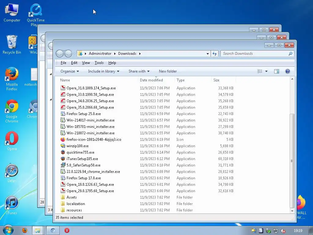This screenshot has width=313, height=235.
Task: Select the Safari desktop shortcut
Action: coord(12,173)
